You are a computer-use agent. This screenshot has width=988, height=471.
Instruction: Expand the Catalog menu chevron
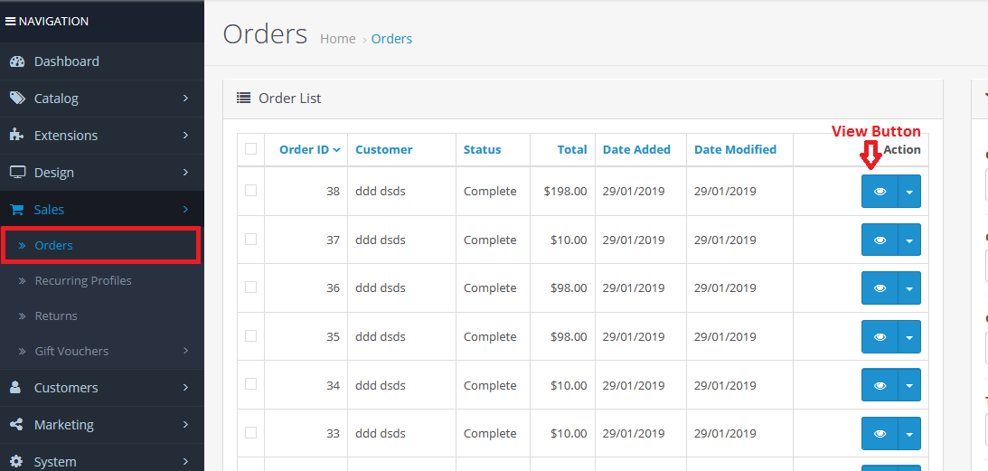(186, 99)
